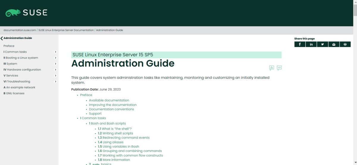The width and height of the screenshot is (357, 165).
Task: Open the Documentation conventions link
Action: [111, 109]
